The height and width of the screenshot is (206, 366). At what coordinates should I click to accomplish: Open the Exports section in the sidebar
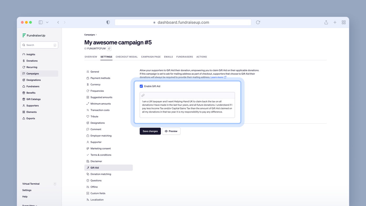(x=30, y=118)
